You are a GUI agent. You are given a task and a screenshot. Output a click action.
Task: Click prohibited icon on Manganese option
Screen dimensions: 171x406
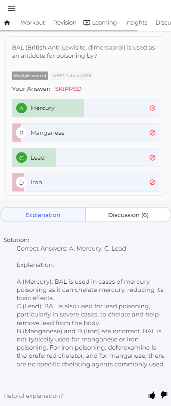pos(152,133)
